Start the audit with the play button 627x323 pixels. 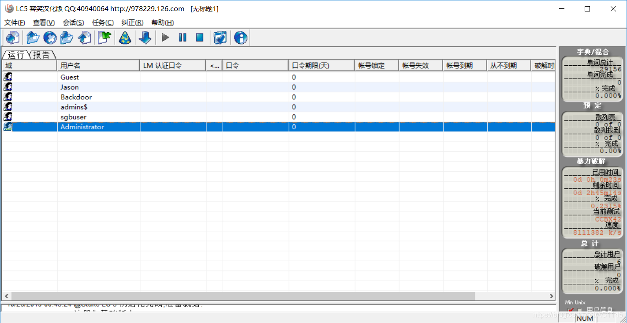[165, 38]
